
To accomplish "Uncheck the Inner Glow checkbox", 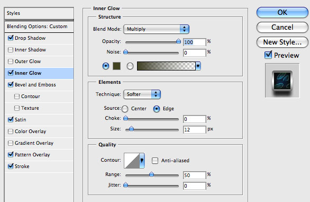I will point(11,73).
